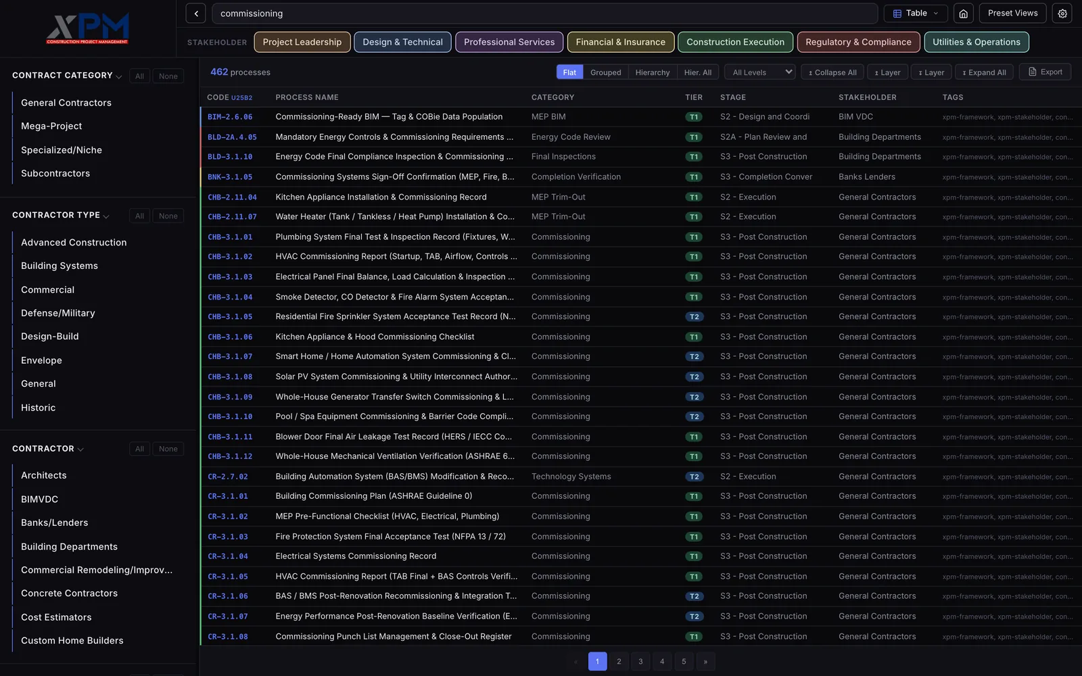
Task: Filter by Banks/Lenders contractor
Action: coord(55,523)
